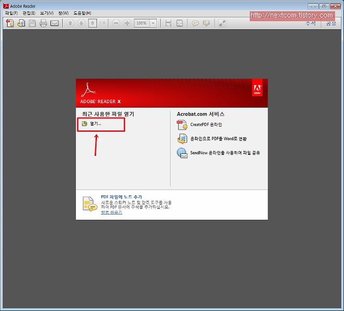Open the 파일(F) menu
Viewport: 344px width, 311px height.
11,13
